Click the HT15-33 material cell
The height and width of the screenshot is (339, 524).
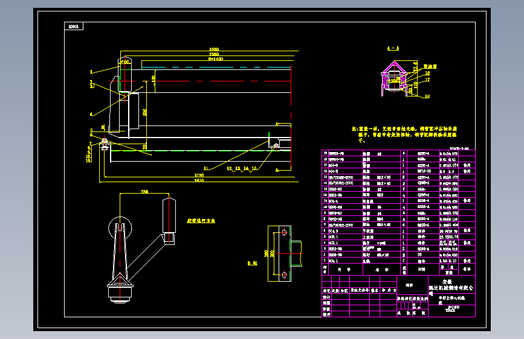click(424, 171)
